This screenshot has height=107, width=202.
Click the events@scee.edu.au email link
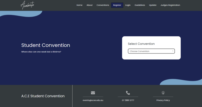pyautogui.click(x=93, y=100)
